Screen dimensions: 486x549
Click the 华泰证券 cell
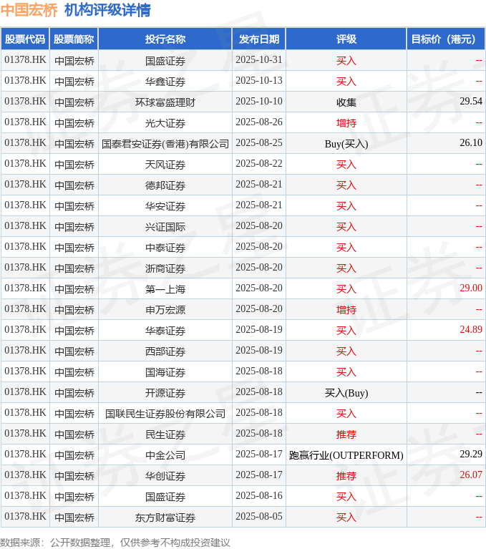click(165, 331)
